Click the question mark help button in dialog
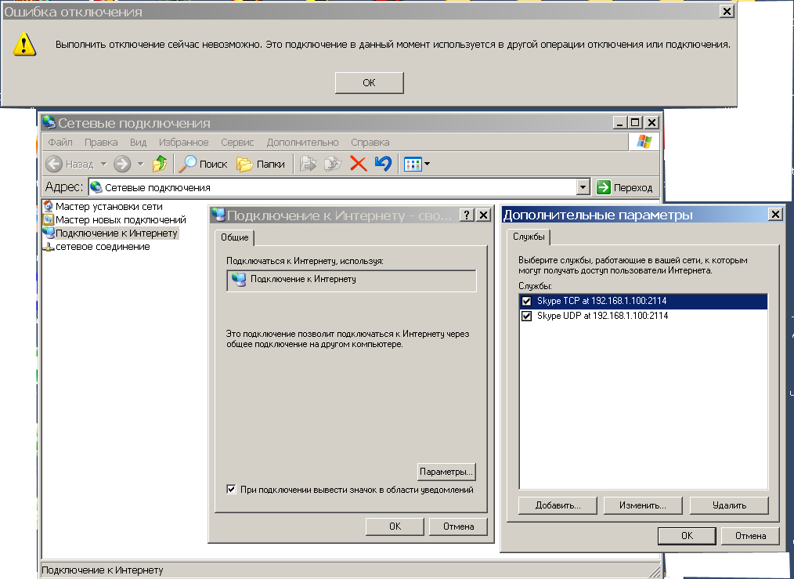Screen dimensions: 794x579 tap(465, 215)
